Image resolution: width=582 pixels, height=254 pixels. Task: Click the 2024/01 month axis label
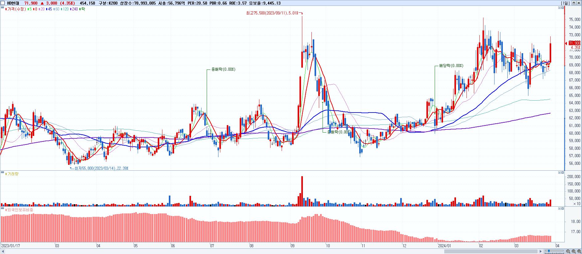[444, 246]
